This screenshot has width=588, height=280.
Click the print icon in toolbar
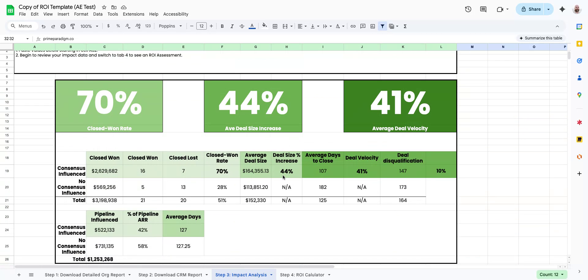(63, 26)
